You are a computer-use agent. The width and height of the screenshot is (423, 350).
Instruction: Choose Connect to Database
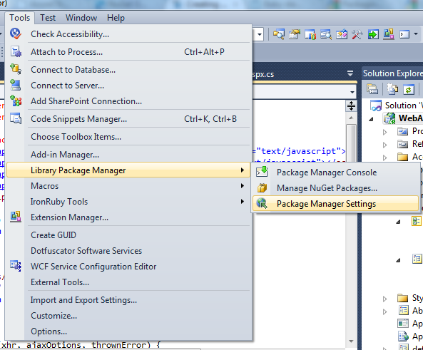pos(128,70)
